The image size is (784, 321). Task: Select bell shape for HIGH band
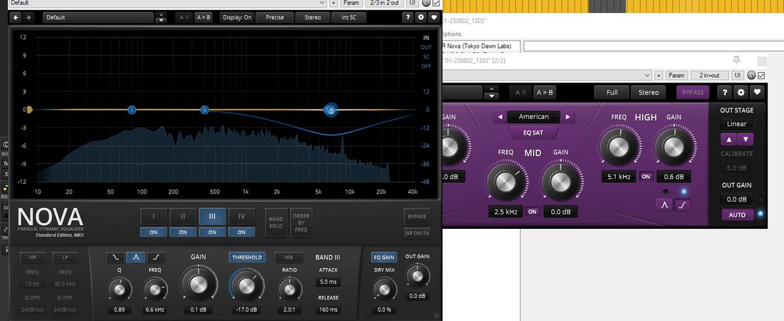point(664,204)
